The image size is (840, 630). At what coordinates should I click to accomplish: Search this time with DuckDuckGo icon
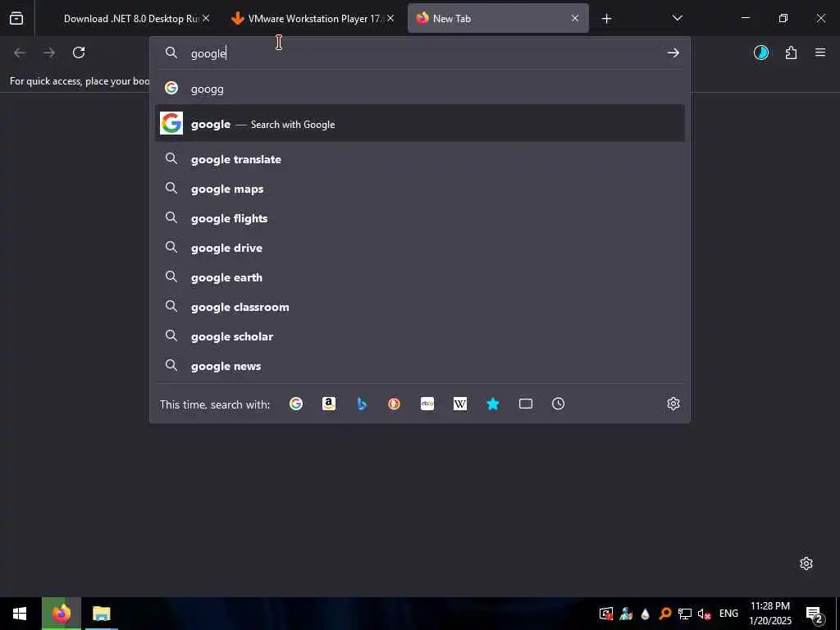click(395, 404)
